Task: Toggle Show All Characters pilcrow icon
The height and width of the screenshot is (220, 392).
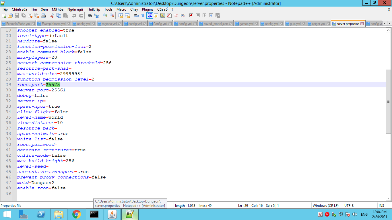Action: [x=143, y=15]
